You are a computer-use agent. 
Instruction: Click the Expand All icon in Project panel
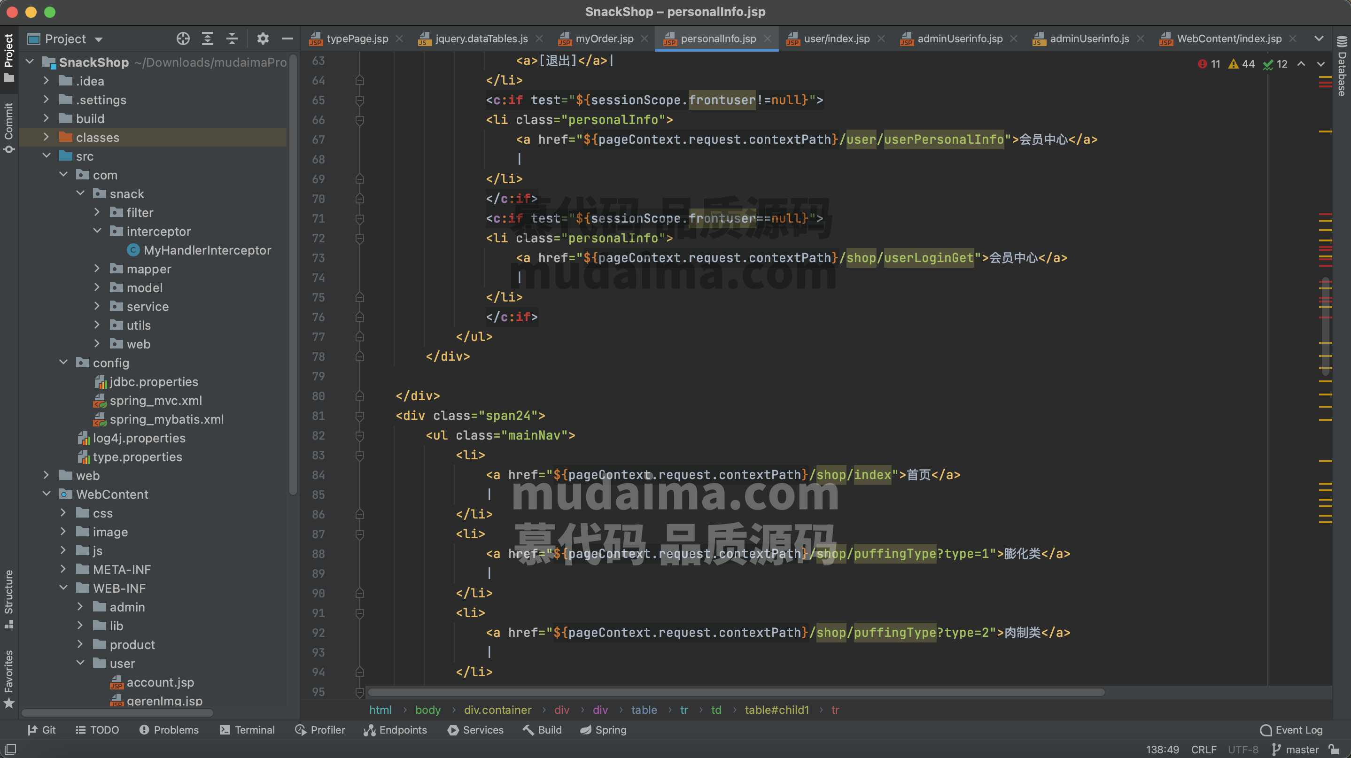[208, 39]
